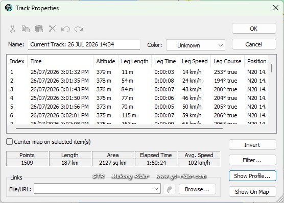Click the Filter... button
The image size is (284, 203).
click(252, 160)
